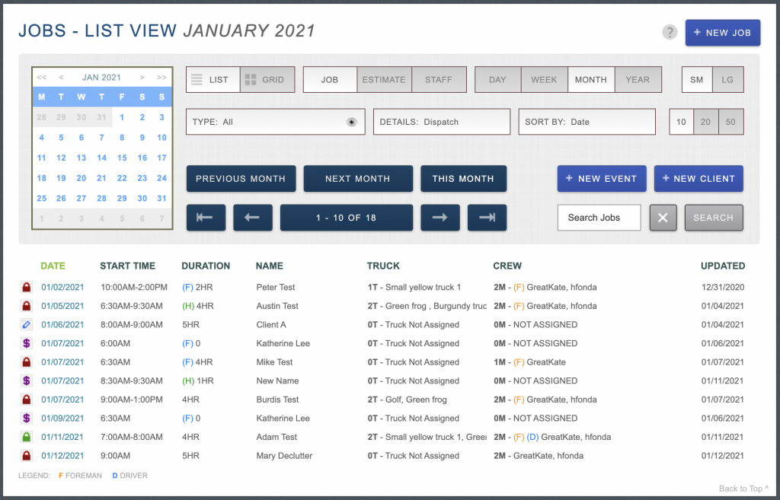This screenshot has height=500, width=780.
Task: Toggle the eye icon in Type filter
Action: click(x=351, y=122)
